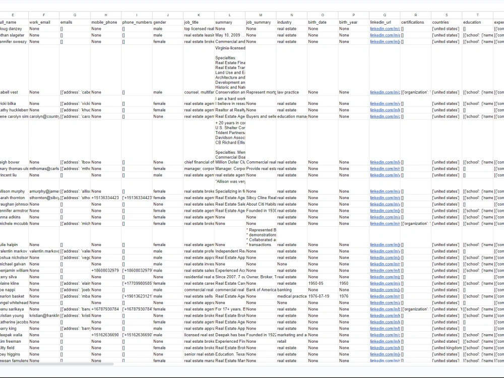
Task: Select industry cell 'medical practice'
Action: pyautogui.click(x=291, y=296)
